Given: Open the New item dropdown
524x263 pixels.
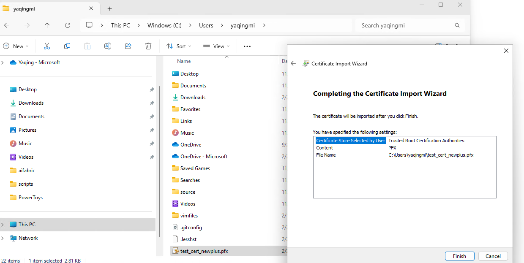Looking at the screenshot, I should pos(16,46).
